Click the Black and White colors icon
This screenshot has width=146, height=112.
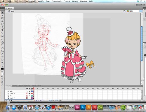point(2,77)
